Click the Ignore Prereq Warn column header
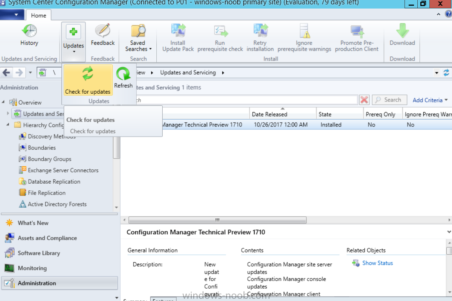The height and width of the screenshot is (301, 452). (427, 114)
